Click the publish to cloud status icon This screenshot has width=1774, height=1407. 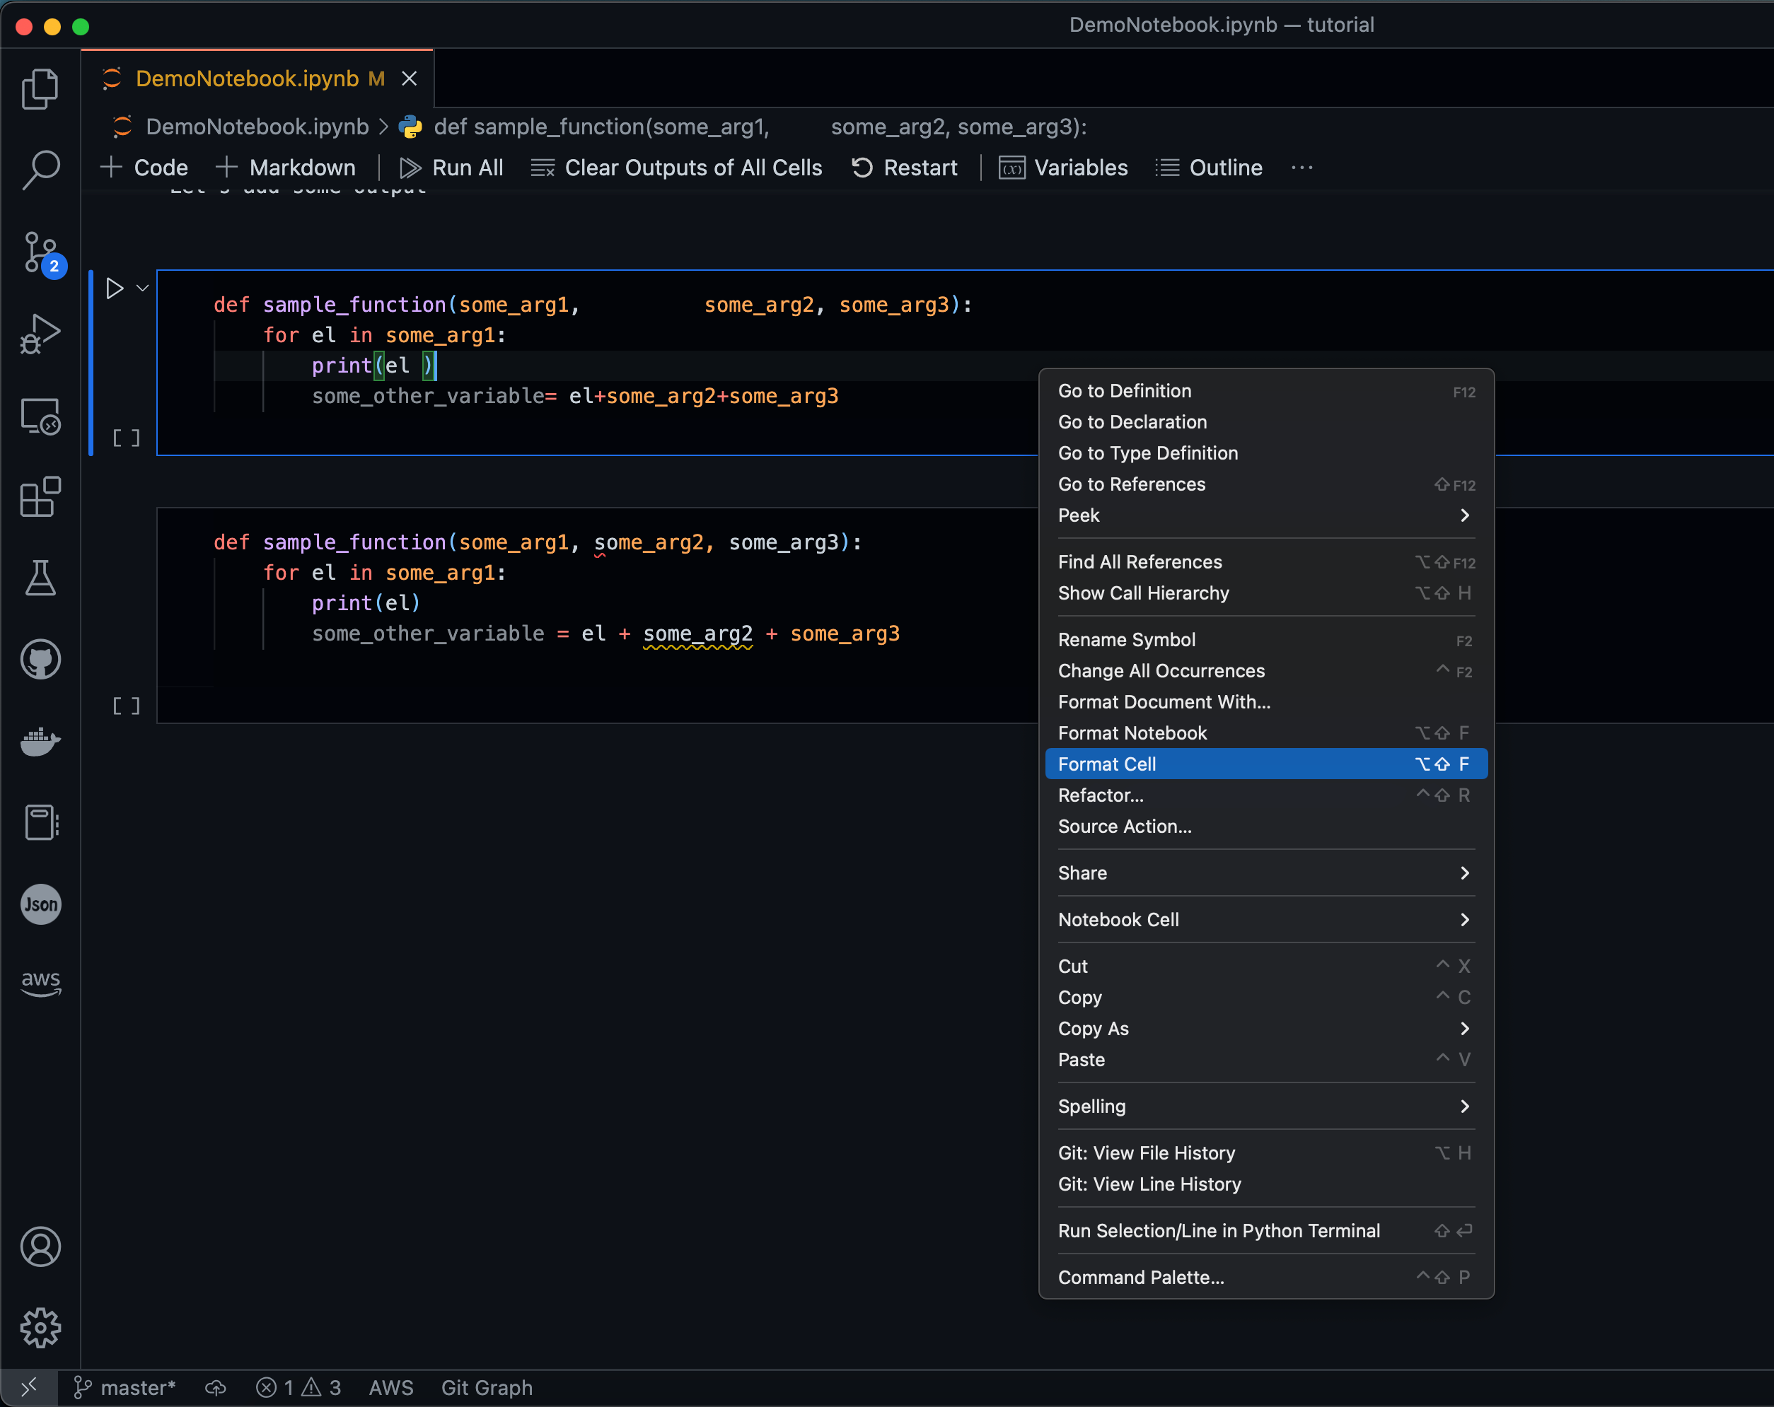click(x=216, y=1388)
